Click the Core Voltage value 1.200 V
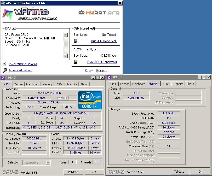This screenshot has width=212, height=176. [x=67, y=107]
